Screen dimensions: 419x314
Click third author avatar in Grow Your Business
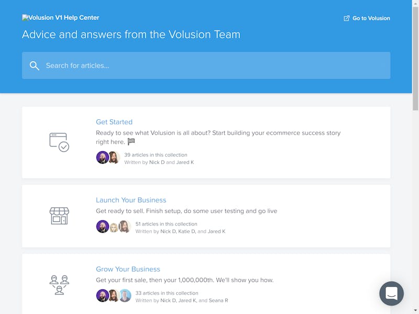point(125,296)
